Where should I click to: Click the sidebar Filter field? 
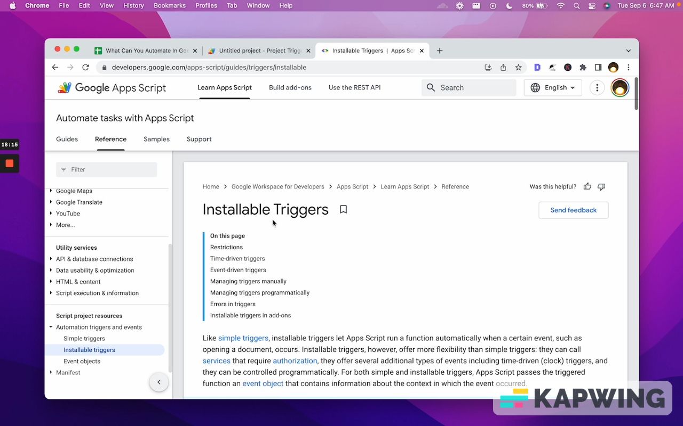click(107, 169)
